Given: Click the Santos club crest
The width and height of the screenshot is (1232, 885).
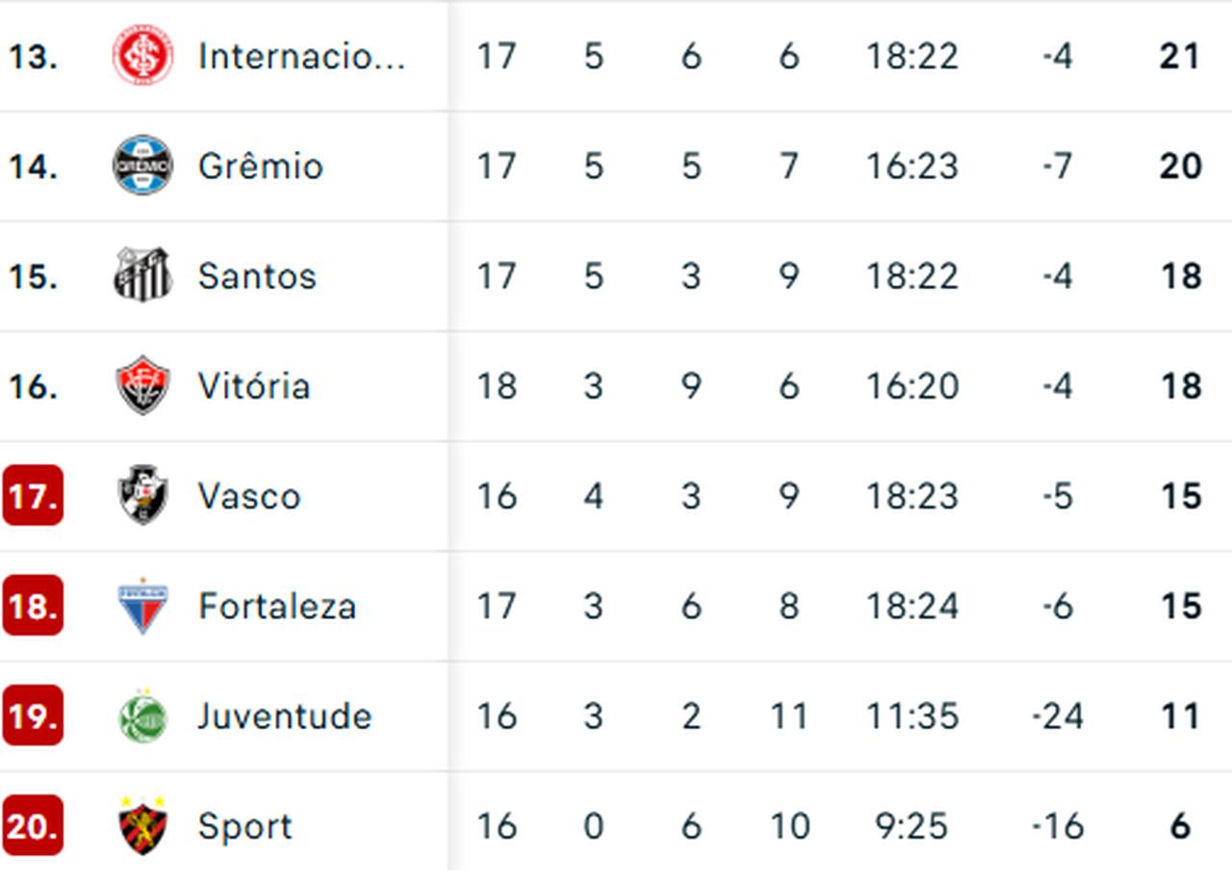Looking at the screenshot, I should tap(142, 275).
